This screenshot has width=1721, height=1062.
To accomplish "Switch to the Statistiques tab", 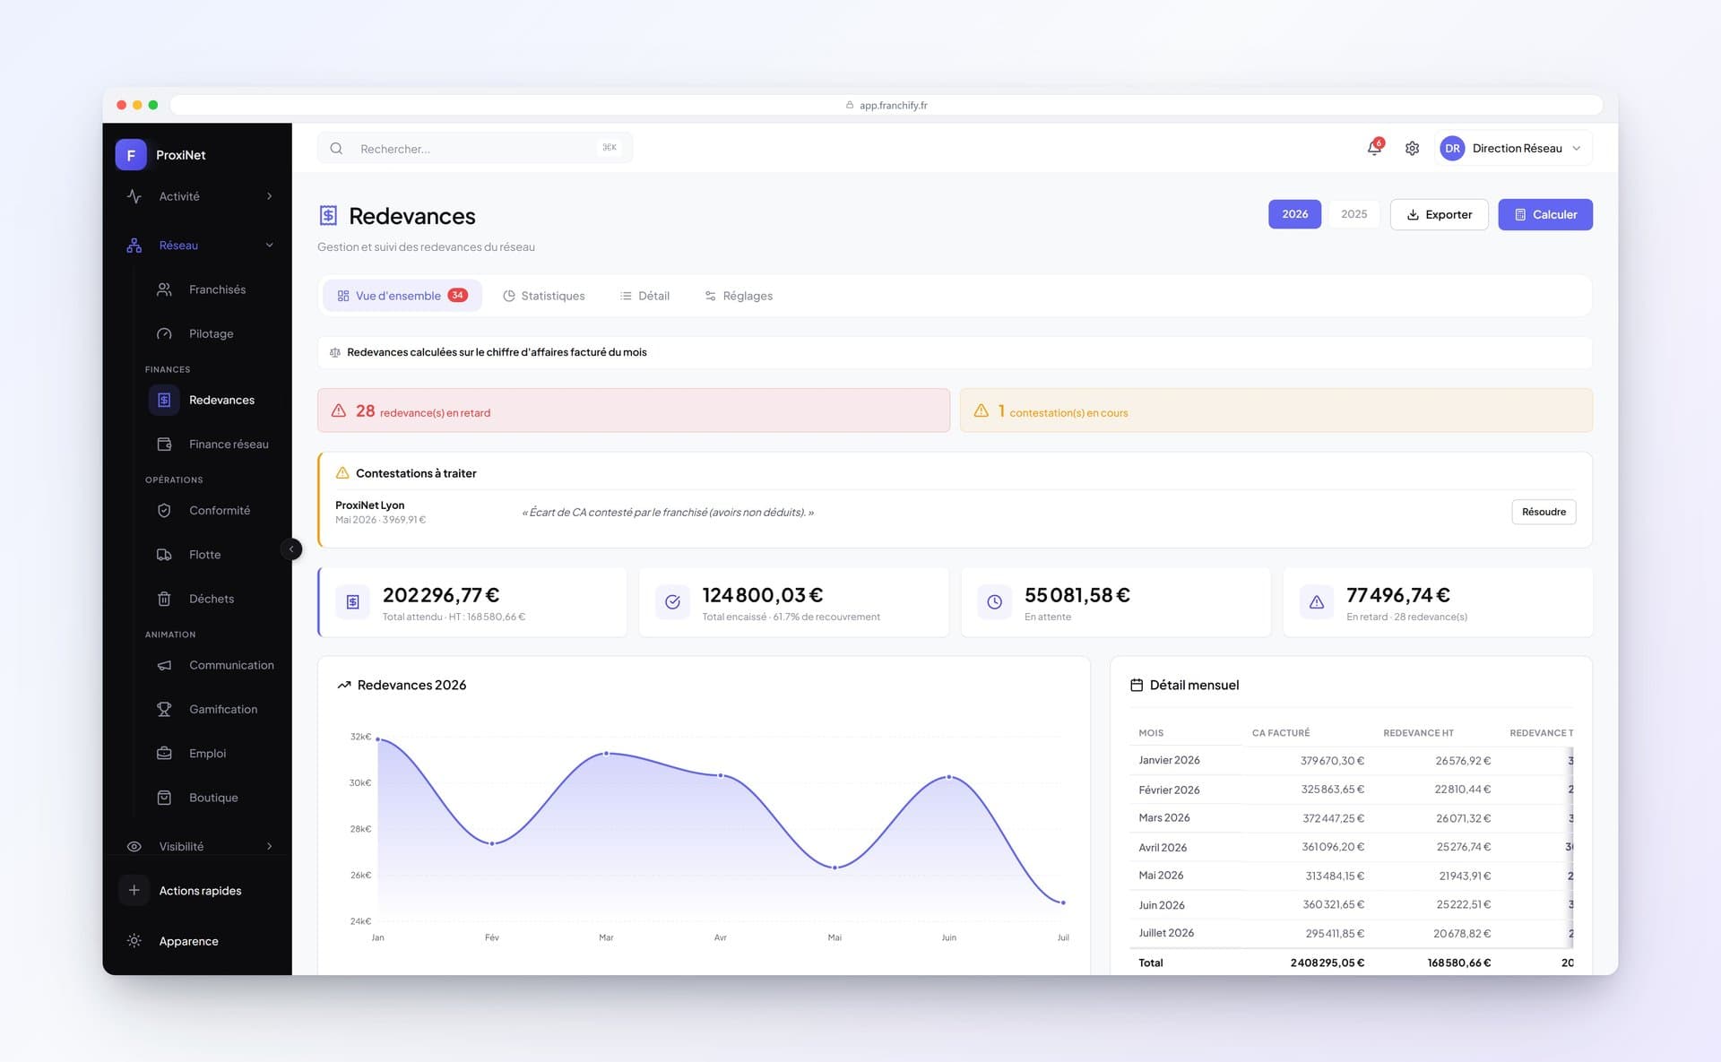I will point(544,296).
